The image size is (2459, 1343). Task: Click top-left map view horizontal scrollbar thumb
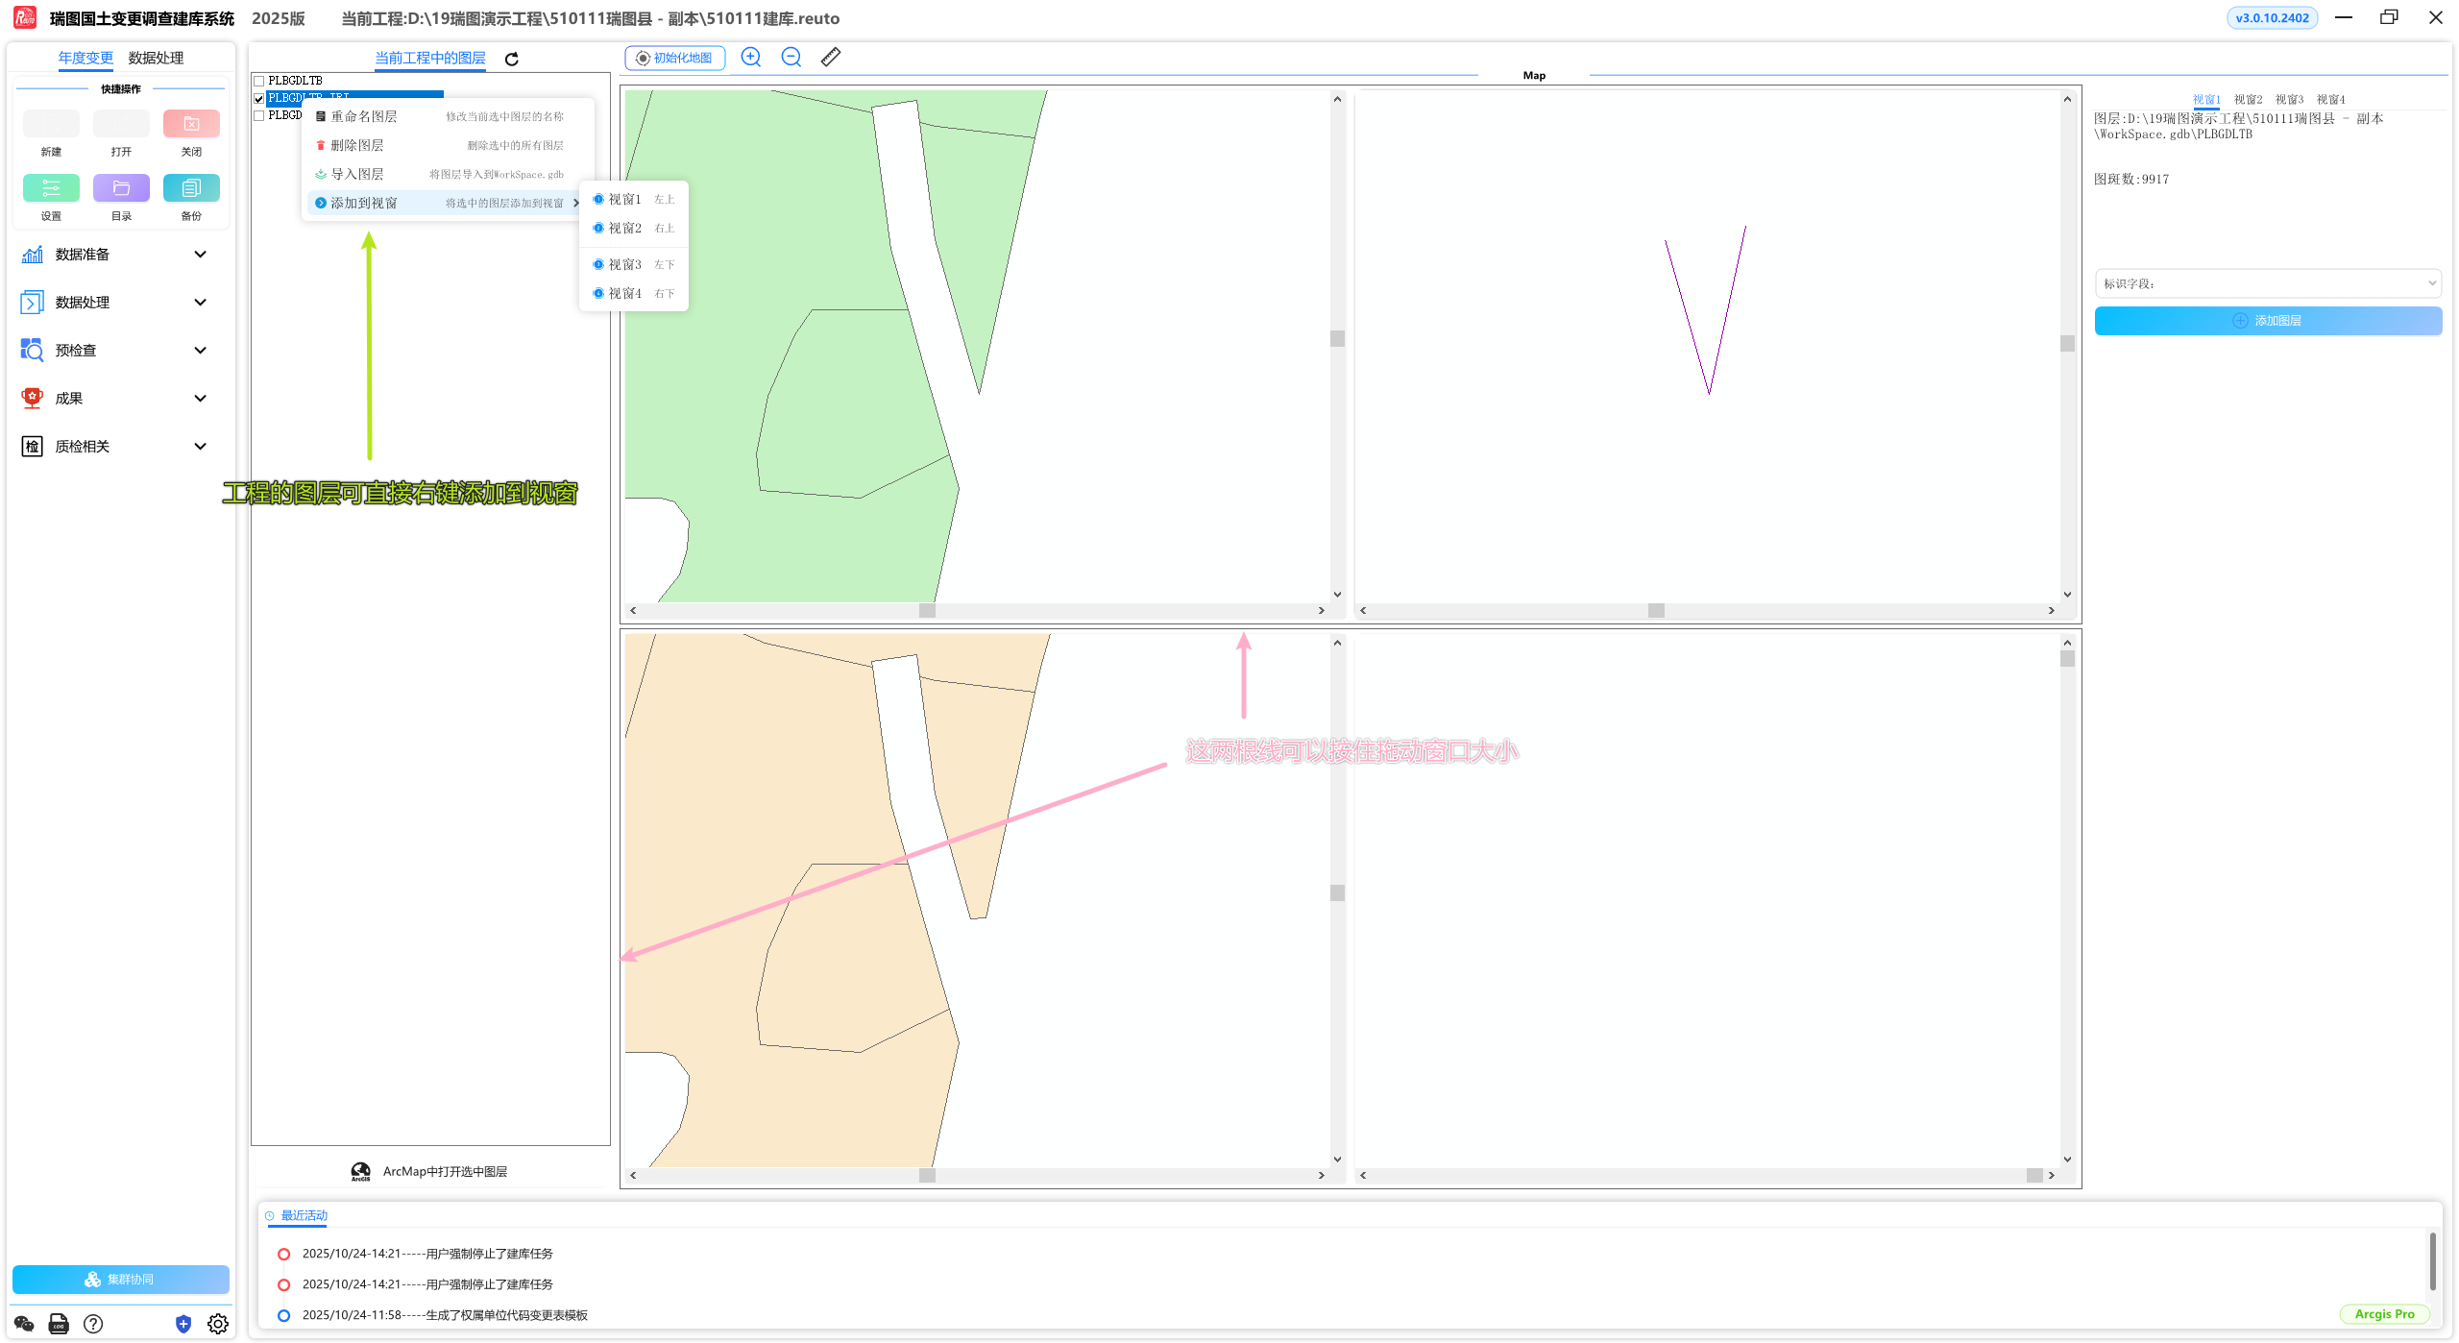point(927,611)
